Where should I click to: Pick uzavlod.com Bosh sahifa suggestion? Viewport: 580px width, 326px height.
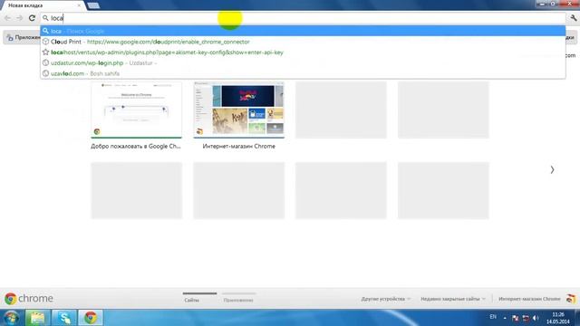(303, 73)
